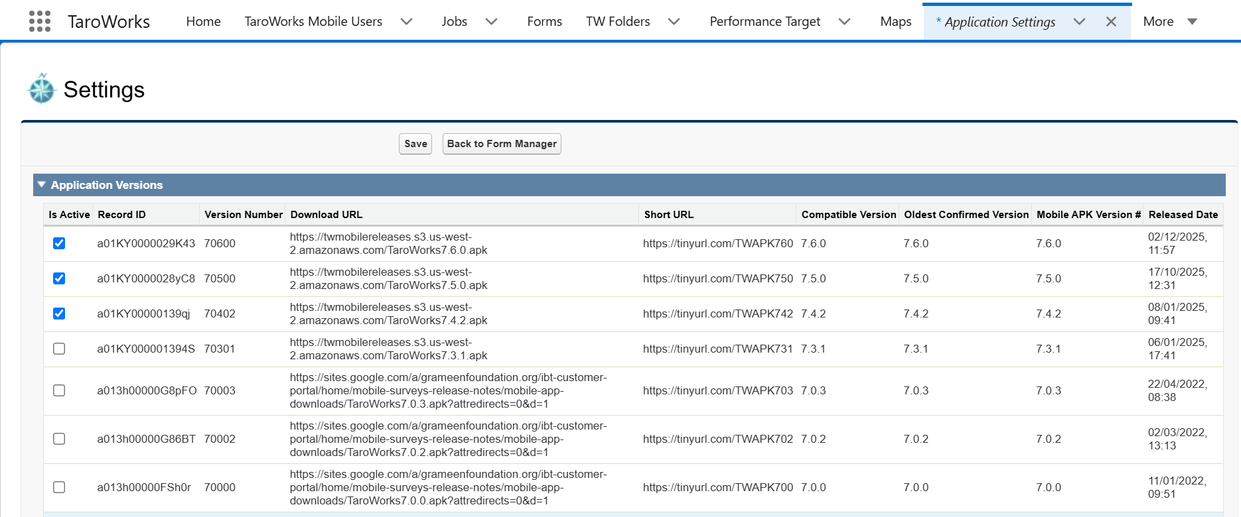The image size is (1241, 517).
Task: Click released date 22/04/2022, 08:38
Action: [1178, 390]
